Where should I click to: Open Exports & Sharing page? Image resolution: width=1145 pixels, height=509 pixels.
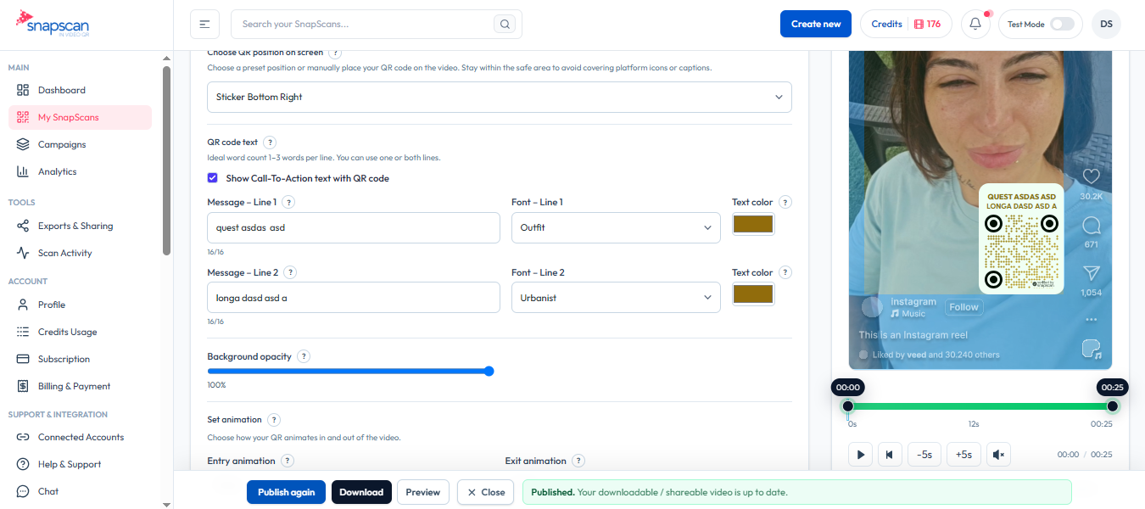point(81,226)
